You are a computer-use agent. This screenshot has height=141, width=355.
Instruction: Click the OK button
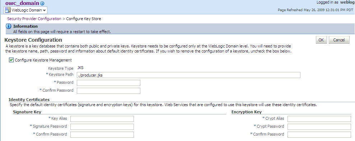321,40
